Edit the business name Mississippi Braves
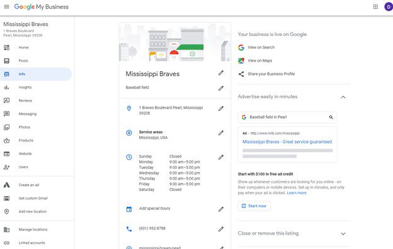 click(221, 73)
